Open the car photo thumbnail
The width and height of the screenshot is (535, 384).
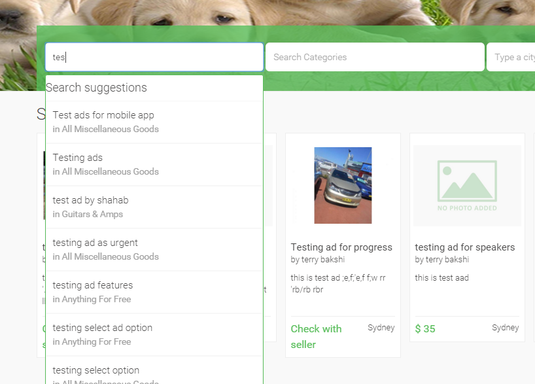point(343,185)
